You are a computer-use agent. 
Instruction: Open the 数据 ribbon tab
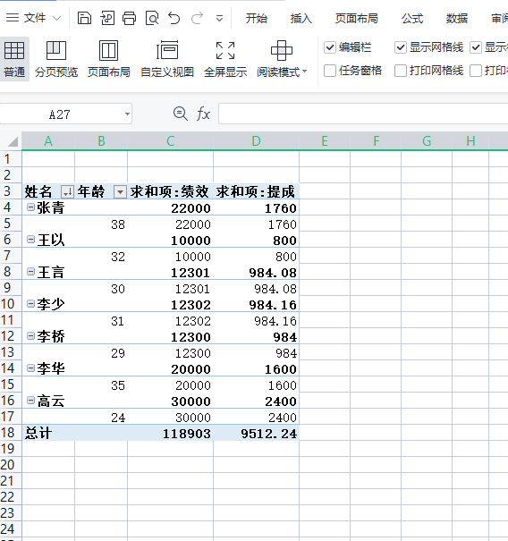pyautogui.click(x=457, y=18)
